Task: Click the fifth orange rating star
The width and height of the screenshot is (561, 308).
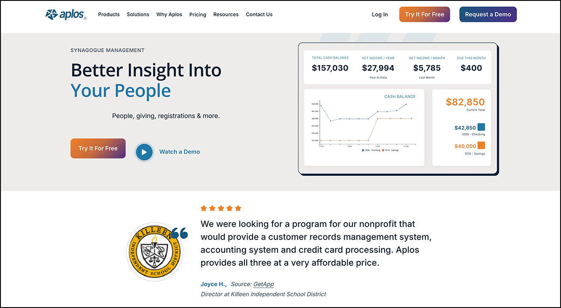Action: coord(238,208)
